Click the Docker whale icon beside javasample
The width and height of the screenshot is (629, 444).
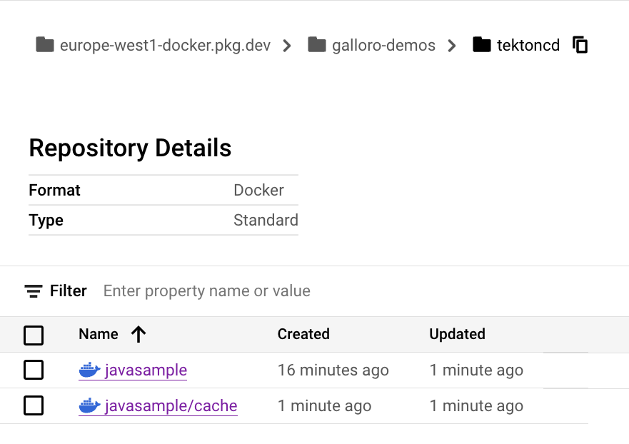89,370
